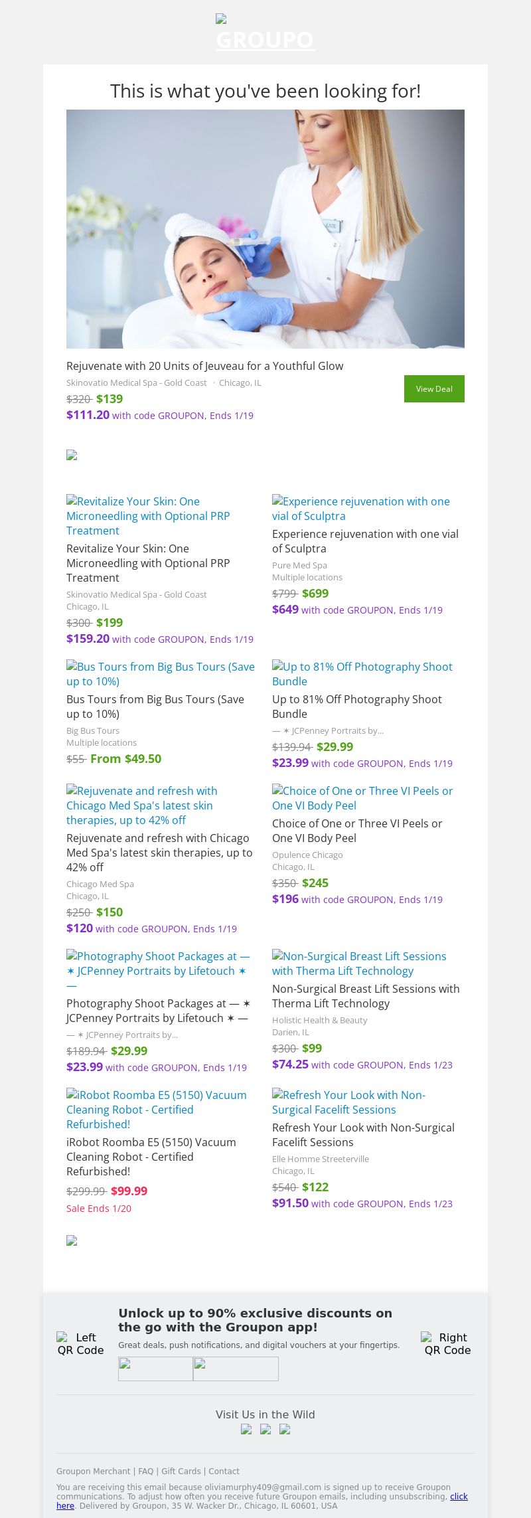
Task: Open the last social media icon
Action: click(285, 1429)
